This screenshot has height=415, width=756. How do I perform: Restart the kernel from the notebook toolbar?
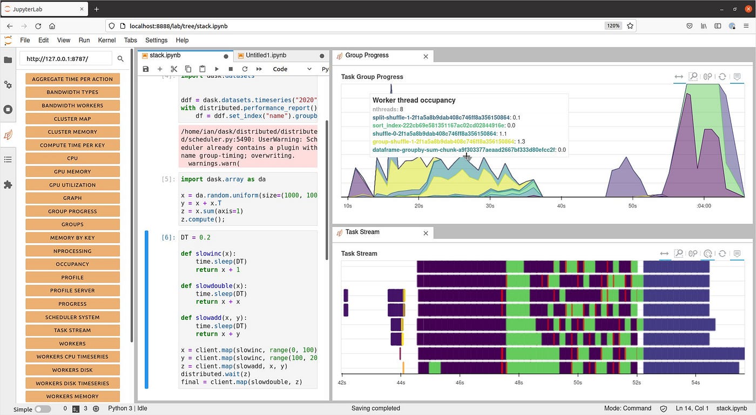[x=245, y=69]
